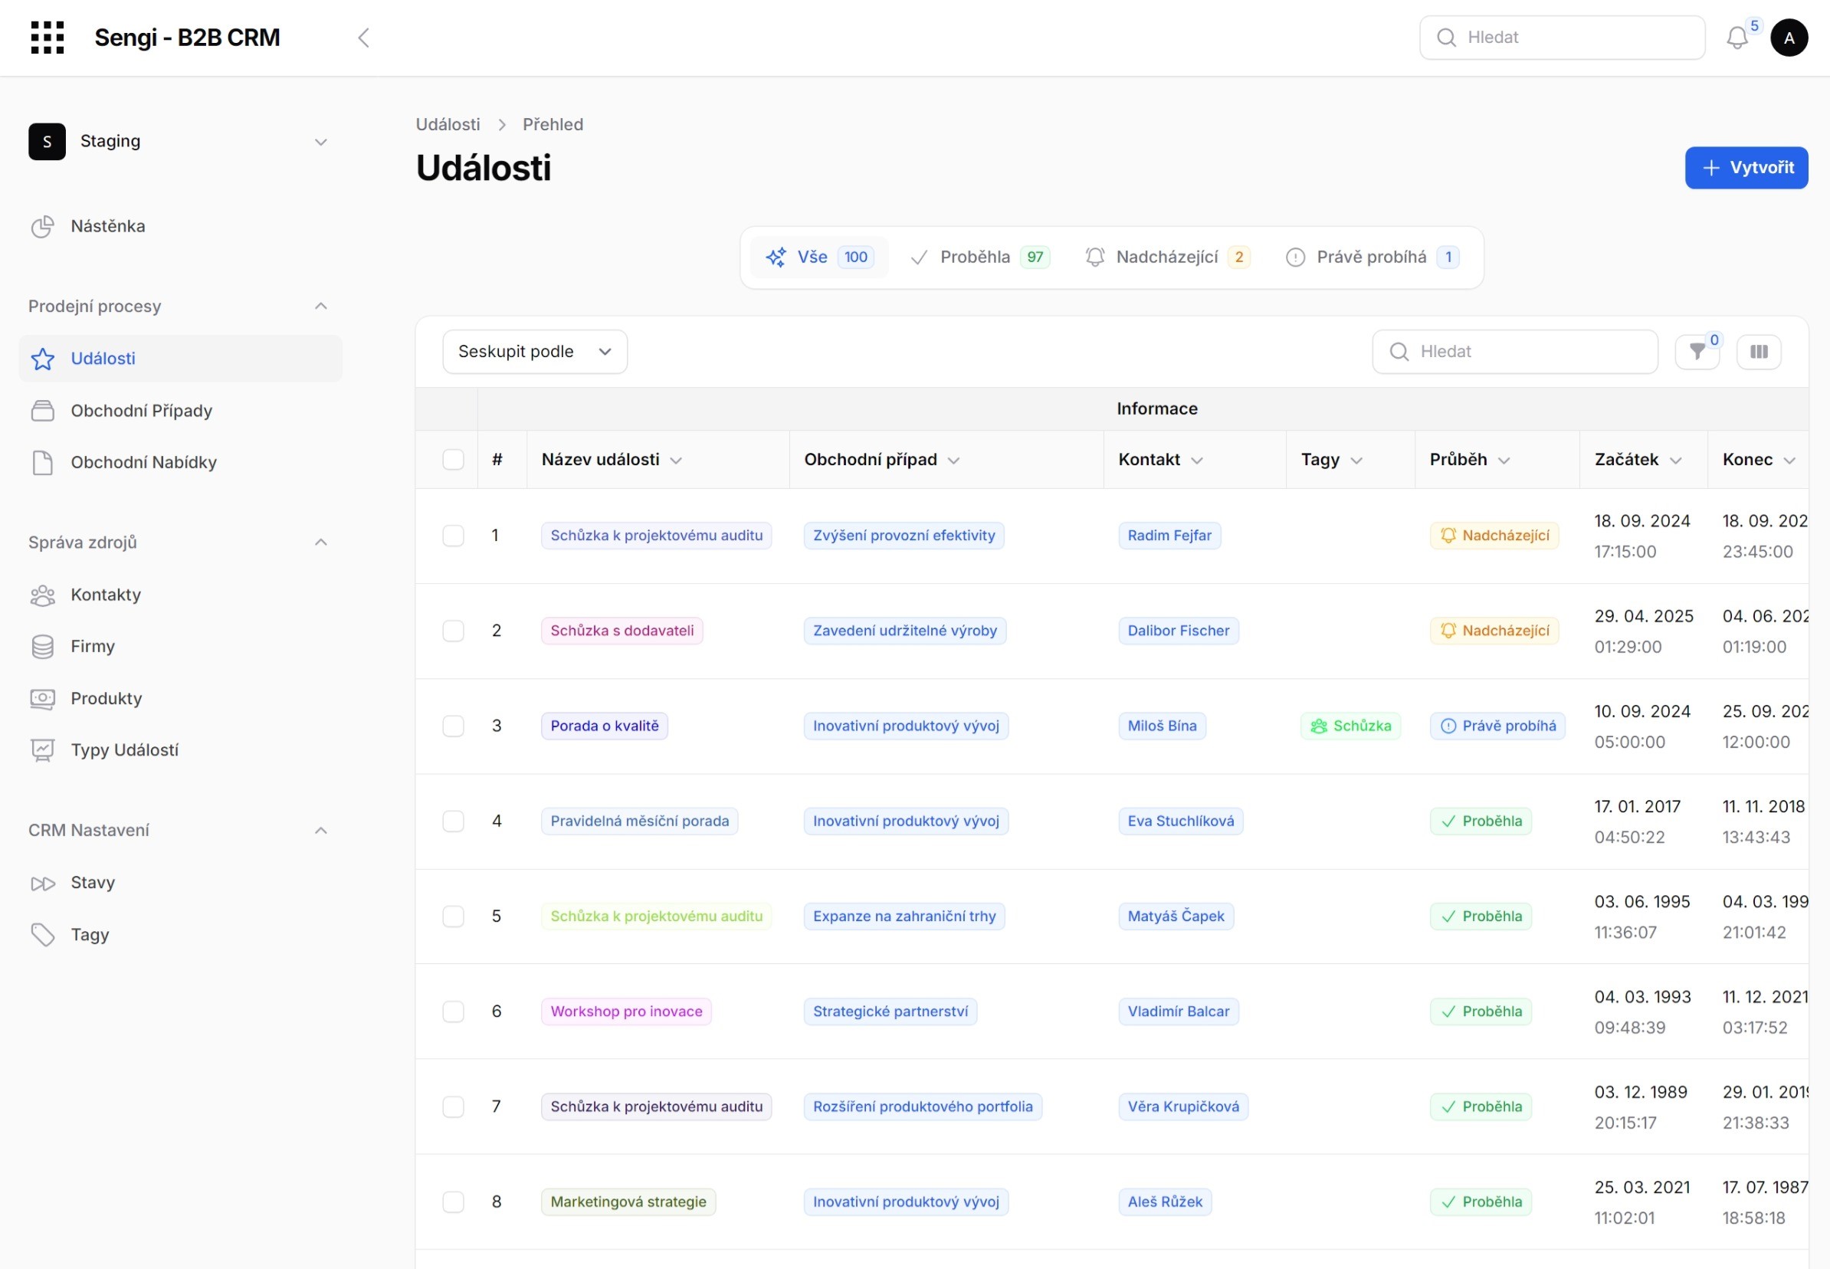Collapse the CRM Nastavení section

(x=320, y=831)
